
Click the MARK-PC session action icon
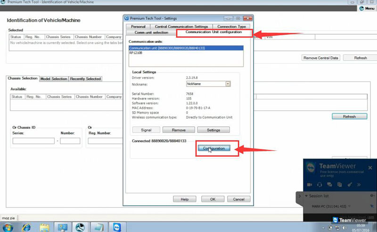click(x=372, y=206)
